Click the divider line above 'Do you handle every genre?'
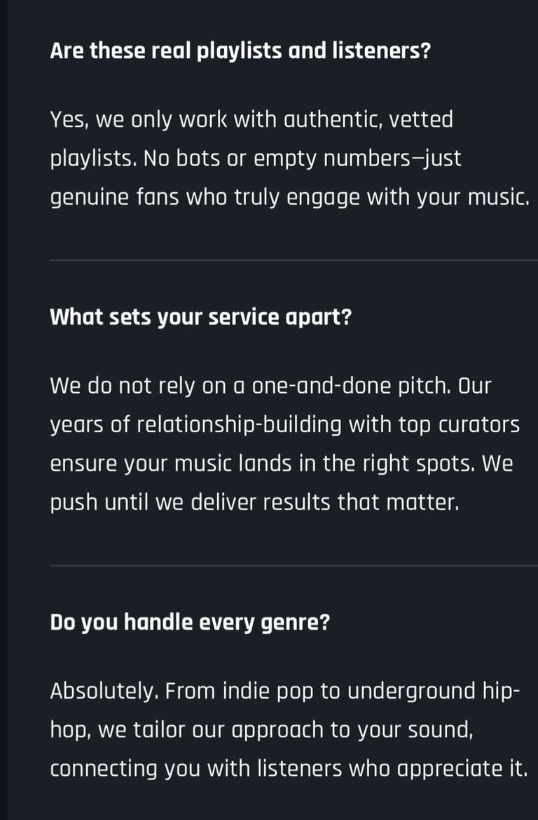This screenshot has height=820, width=538. coord(294,565)
